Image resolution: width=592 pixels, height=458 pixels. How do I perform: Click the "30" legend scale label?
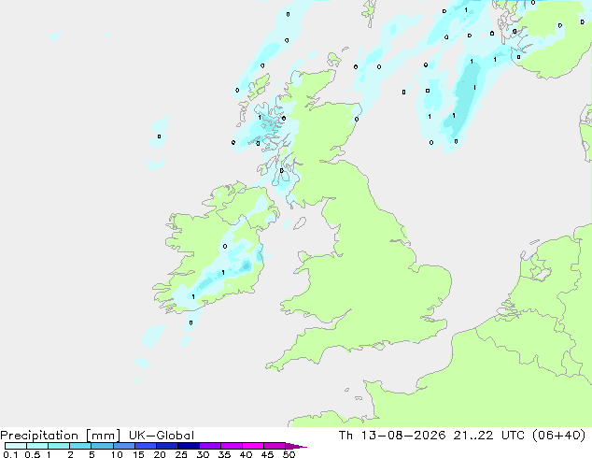(x=203, y=454)
